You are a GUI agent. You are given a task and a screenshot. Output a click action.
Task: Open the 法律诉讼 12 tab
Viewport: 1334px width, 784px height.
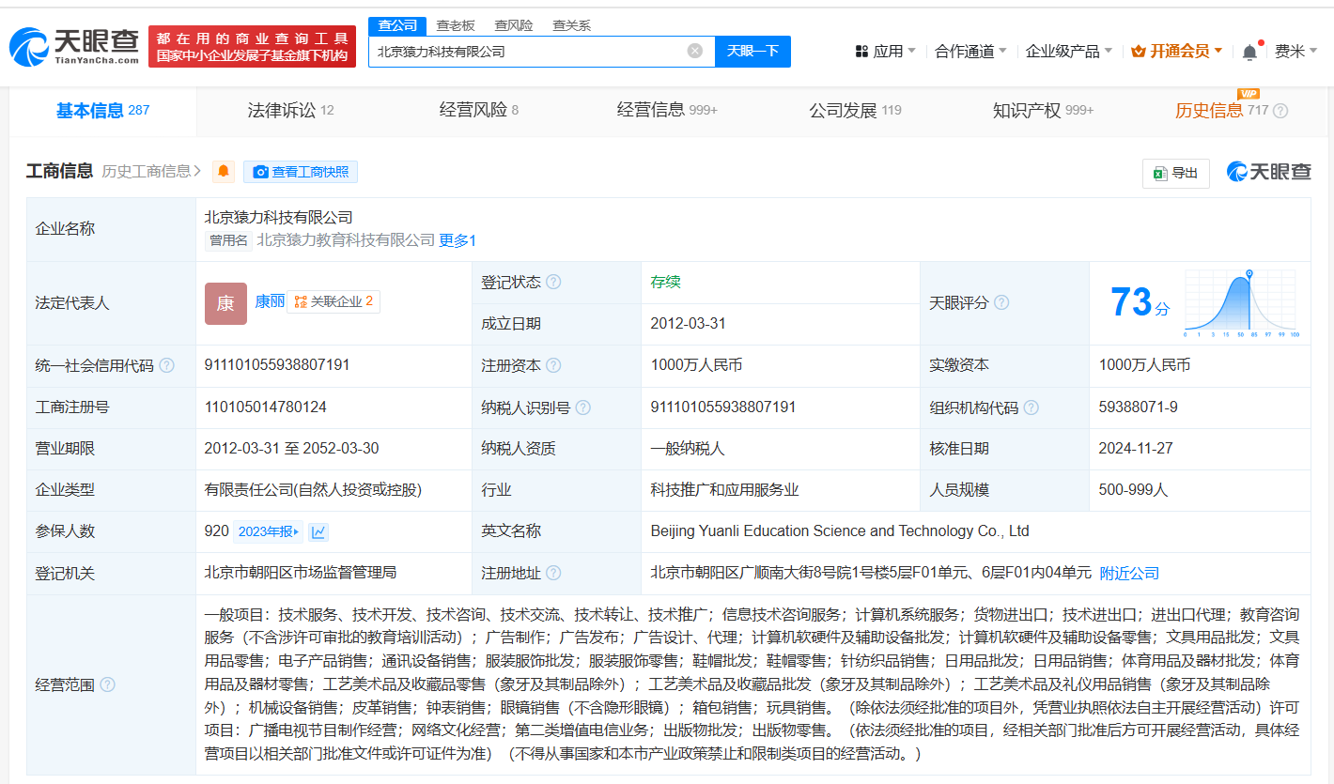290,111
